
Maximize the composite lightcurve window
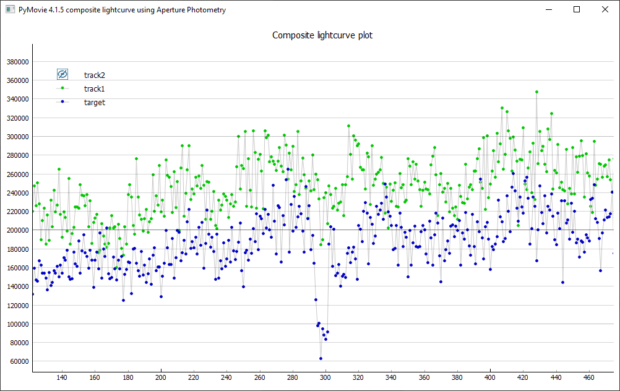tap(577, 10)
